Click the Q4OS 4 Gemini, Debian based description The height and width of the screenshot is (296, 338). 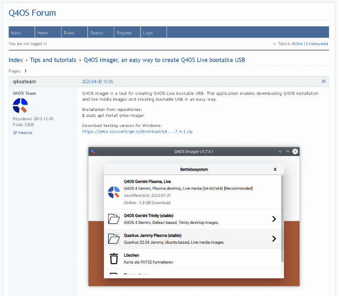pyautogui.click(x=171, y=223)
